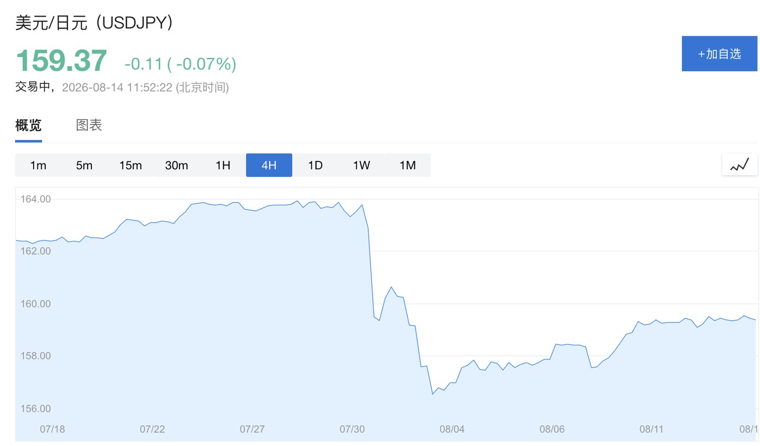Viewport: 760px width, 446px height.
Task: Choose the 30m interval
Action: click(177, 165)
